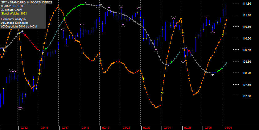Click white up arrow at gray curve's lowest trough
This screenshot has width=259, height=130.
coord(213,75)
